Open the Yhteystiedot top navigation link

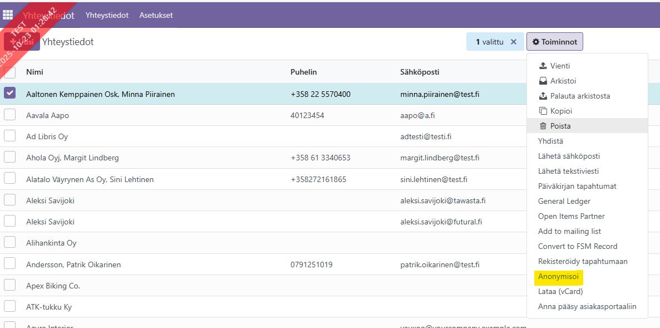(107, 15)
